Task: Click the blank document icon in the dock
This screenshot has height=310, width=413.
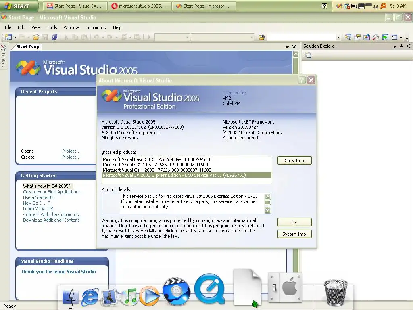Action: (x=247, y=287)
